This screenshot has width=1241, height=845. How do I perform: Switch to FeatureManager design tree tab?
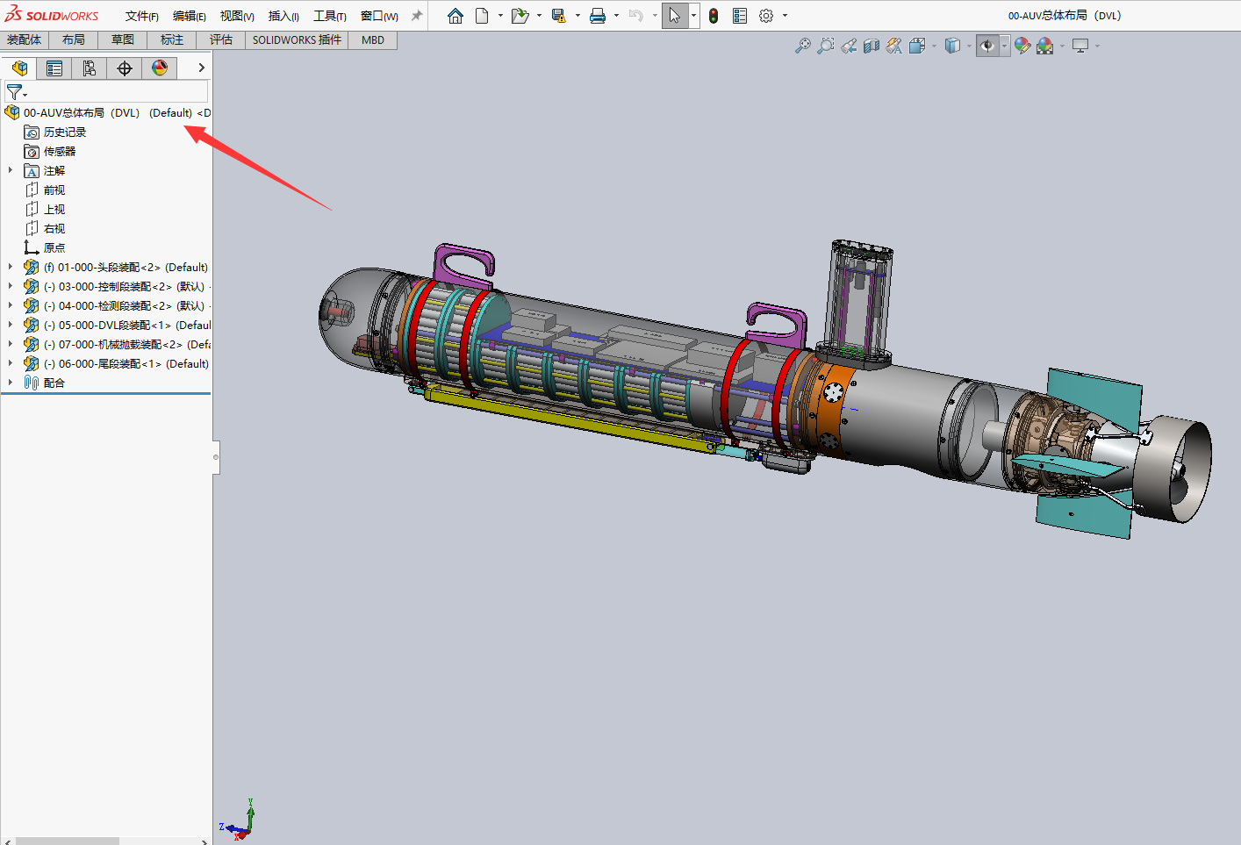click(19, 68)
